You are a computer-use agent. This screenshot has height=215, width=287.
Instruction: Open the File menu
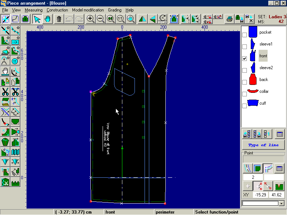pos(5,10)
